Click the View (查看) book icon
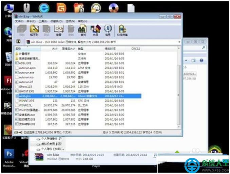This screenshot has height=174, width=230. pyautogui.click(x=59, y=30)
